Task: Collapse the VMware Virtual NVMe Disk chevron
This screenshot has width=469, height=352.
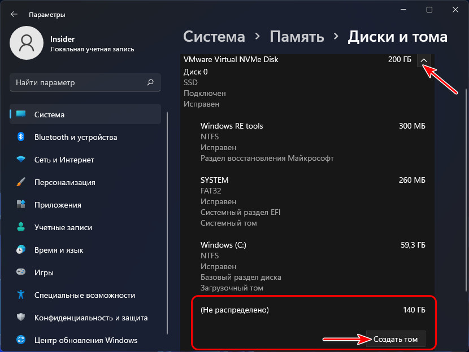Action: 424,60
